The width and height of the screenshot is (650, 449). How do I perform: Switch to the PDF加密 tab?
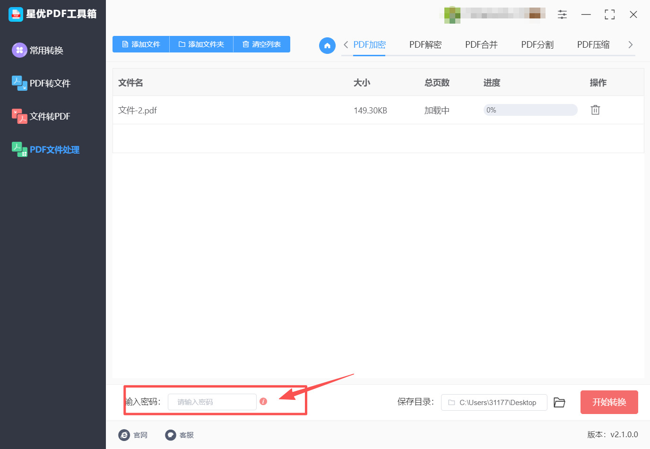click(x=369, y=45)
